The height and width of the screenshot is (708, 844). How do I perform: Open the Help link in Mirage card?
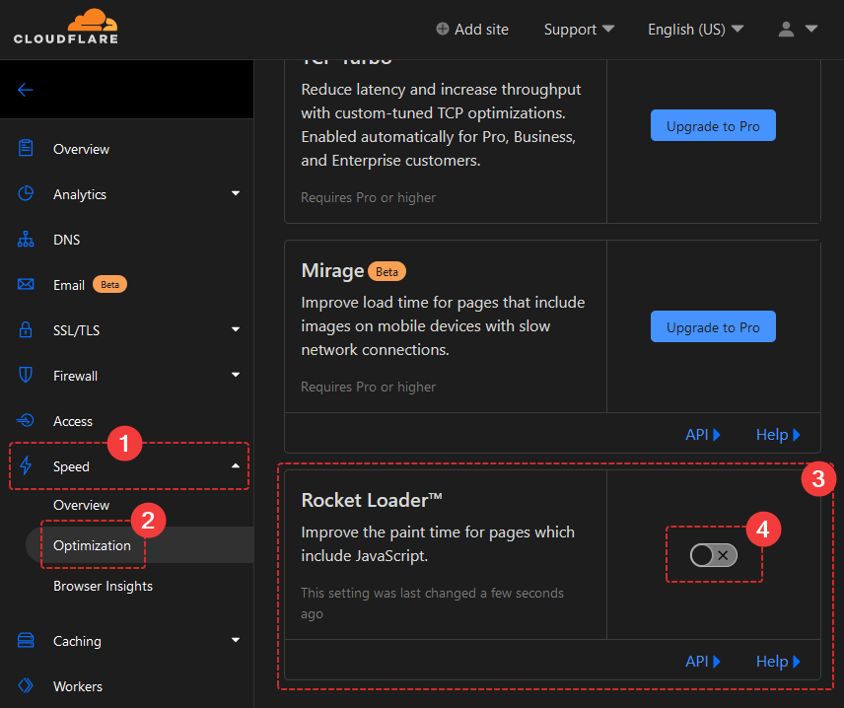click(778, 435)
